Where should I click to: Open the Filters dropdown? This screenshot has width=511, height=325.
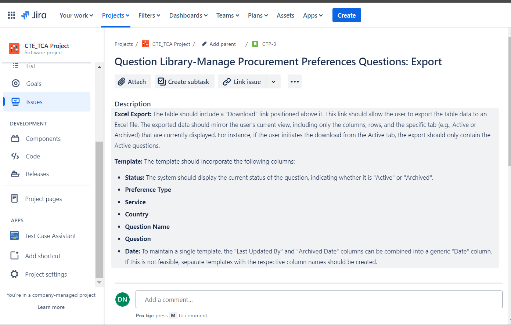tap(149, 15)
